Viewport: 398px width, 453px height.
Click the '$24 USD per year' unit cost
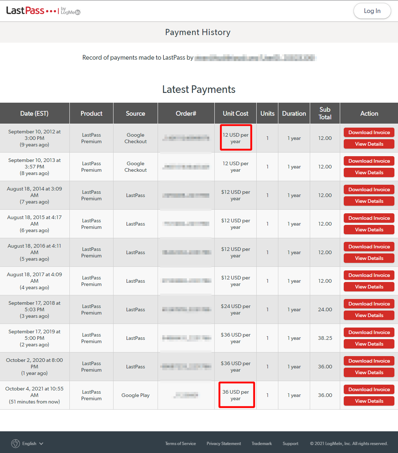click(x=236, y=309)
